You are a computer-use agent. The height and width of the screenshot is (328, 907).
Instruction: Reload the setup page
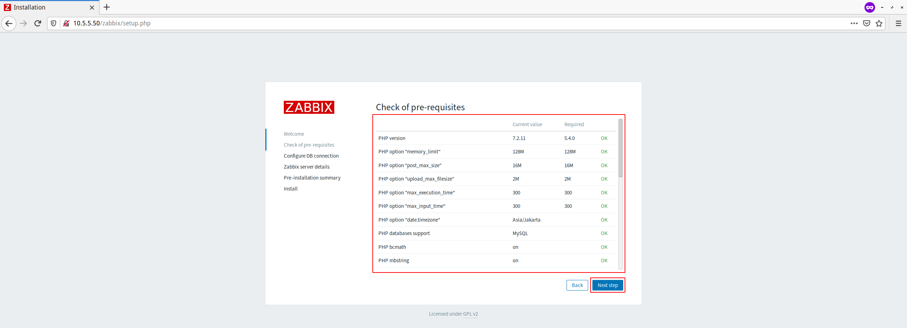pos(38,23)
